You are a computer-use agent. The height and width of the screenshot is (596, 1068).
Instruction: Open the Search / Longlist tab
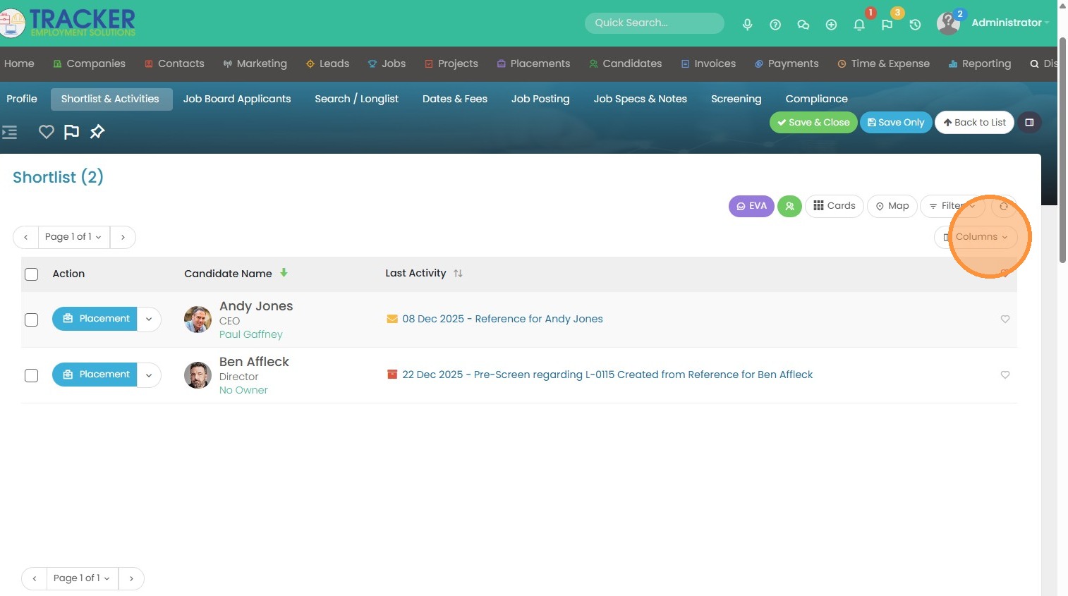pyautogui.click(x=356, y=99)
